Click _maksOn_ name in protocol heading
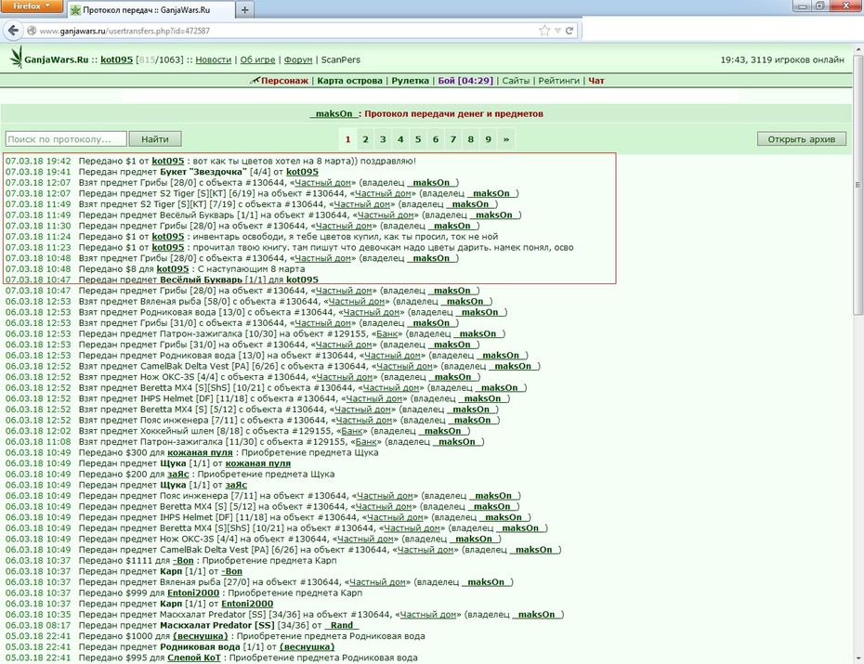The width and height of the screenshot is (864, 664). coord(334,114)
